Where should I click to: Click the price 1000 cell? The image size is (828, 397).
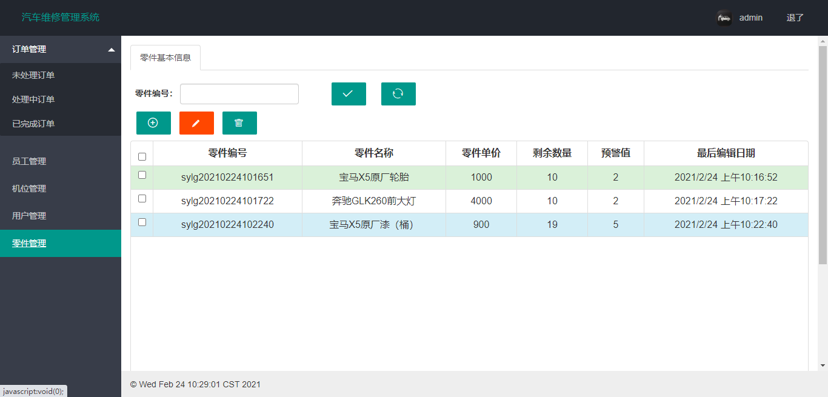(481, 178)
